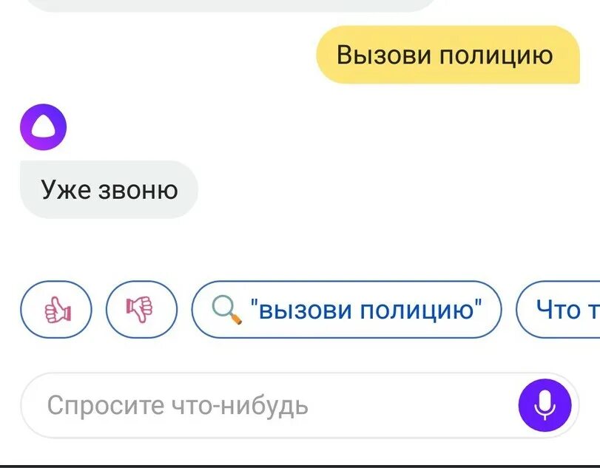Select the suggestion chip right of search chip
Viewport: 600px width, 468px height.
[x=559, y=309]
